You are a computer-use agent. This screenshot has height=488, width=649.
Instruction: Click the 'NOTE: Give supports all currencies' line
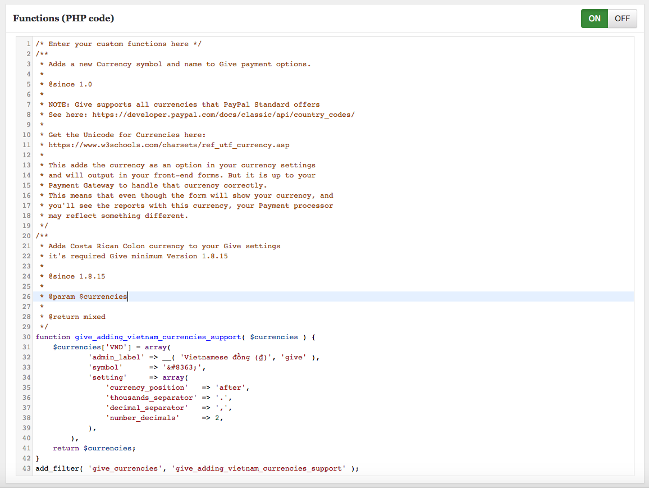coord(180,104)
